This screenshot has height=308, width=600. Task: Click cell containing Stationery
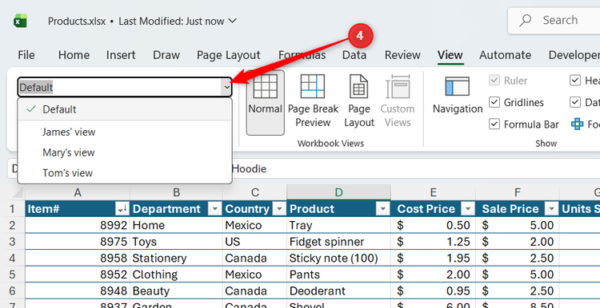click(177, 258)
